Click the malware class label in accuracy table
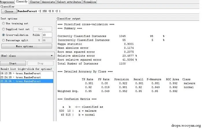The height and width of the screenshot is (129, 202). click(x=190, y=83)
